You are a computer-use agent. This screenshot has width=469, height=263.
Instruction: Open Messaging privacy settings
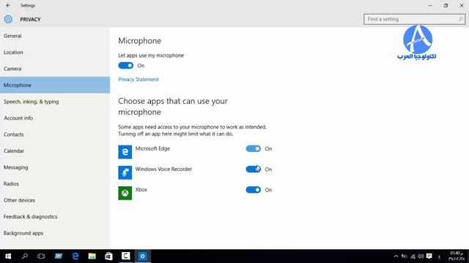click(x=55, y=167)
